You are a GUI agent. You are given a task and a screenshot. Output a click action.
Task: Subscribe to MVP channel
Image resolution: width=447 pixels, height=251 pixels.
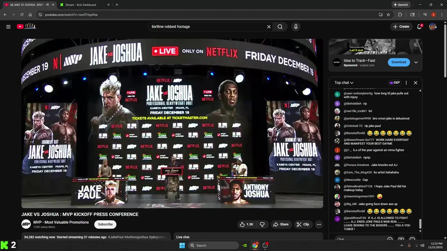[x=105, y=225]
